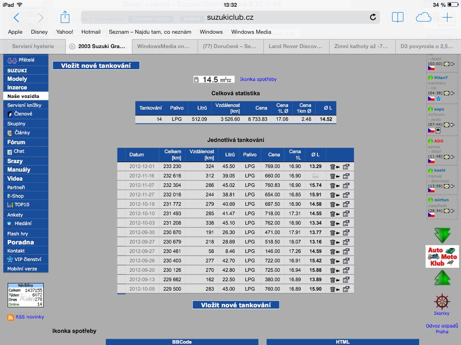
Task: Switch to the Servisní hysterie tab
Action: (x=33, y=46)
